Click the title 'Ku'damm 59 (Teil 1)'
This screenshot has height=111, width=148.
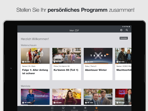[x=66, y=70]
